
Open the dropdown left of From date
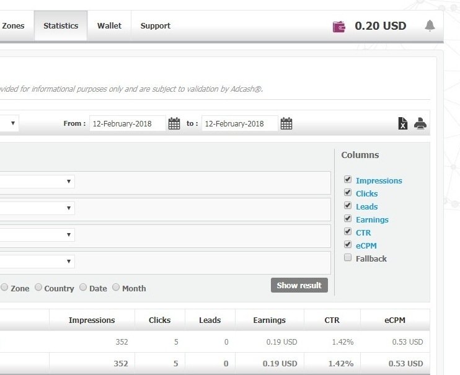(12, 123)
